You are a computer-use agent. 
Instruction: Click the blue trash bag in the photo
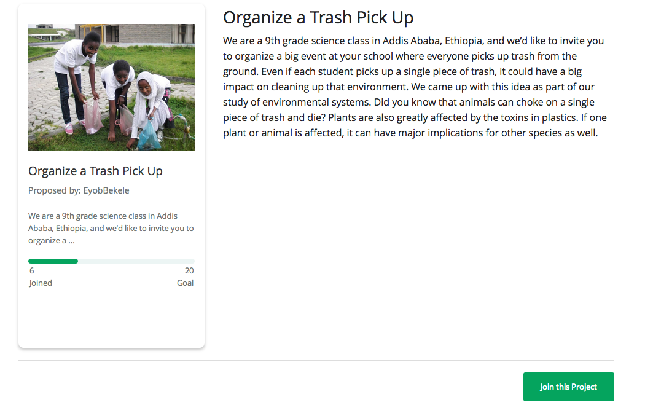click(149, 135)
